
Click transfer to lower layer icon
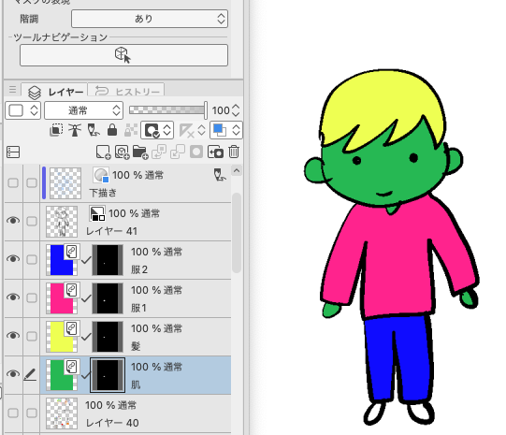point(159,152)
